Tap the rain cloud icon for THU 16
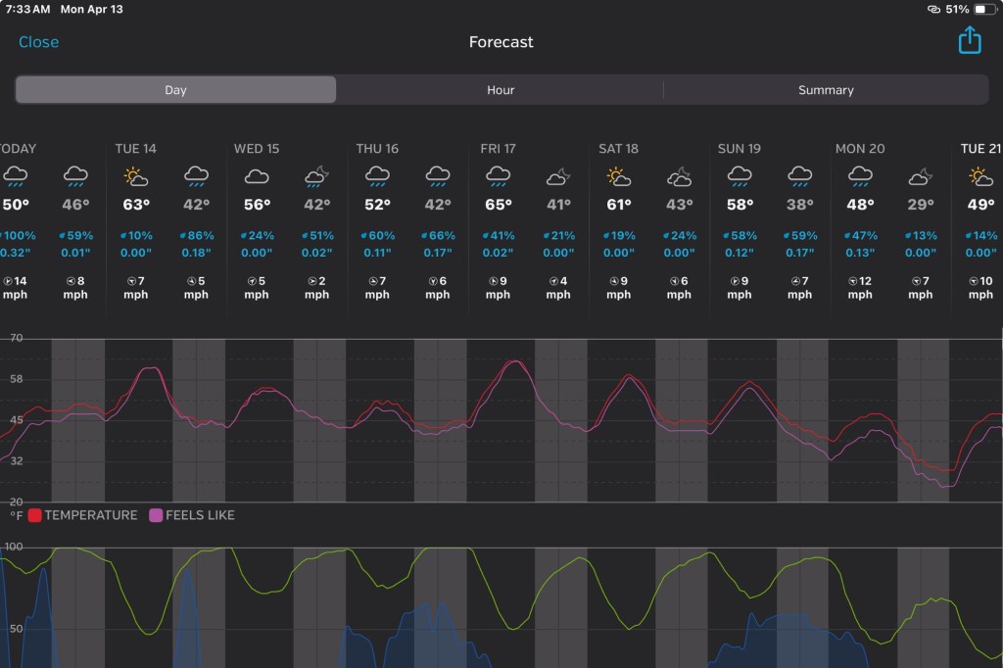Viewport: 1003px width, 668px height. pos(377,177)
